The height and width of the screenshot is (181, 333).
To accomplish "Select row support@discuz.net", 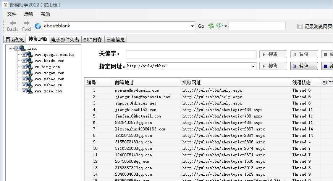I will coord(208,103).
